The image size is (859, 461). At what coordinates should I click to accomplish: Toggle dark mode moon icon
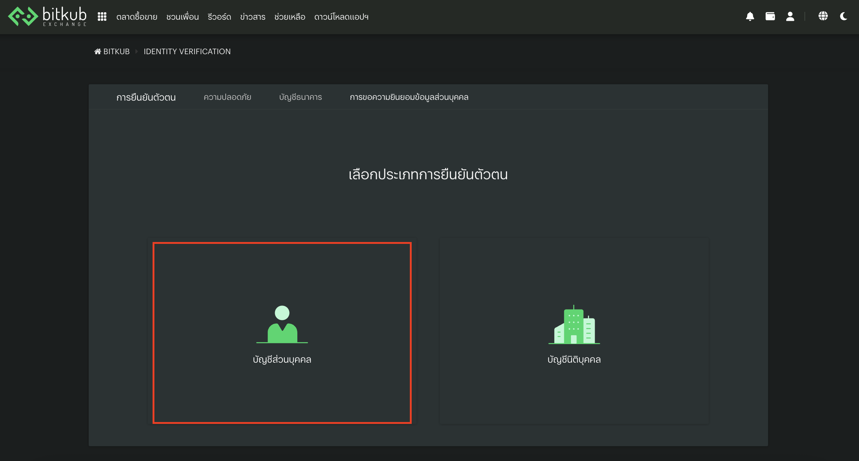[843, 16]
